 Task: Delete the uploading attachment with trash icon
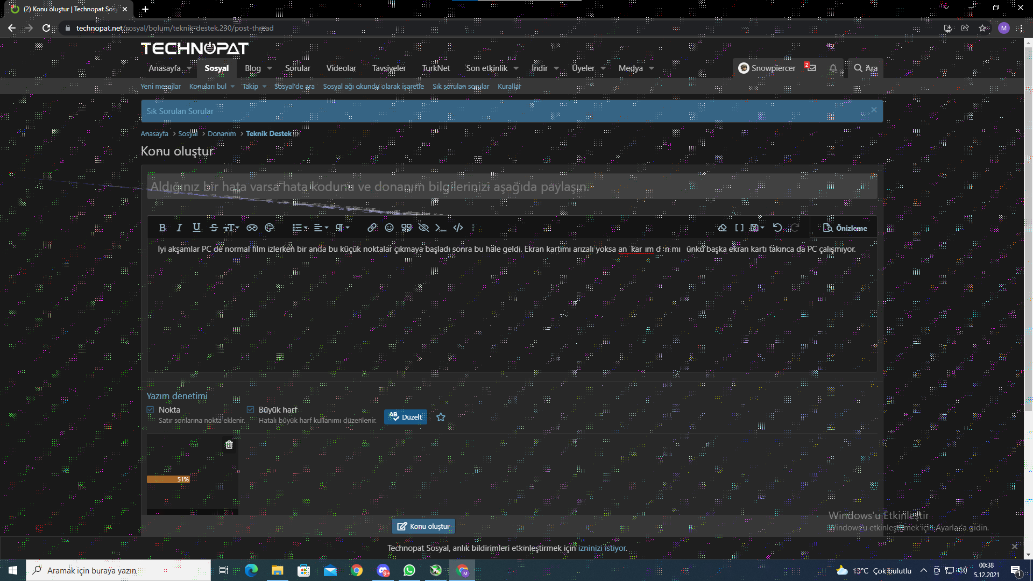[x=229, y=444]
